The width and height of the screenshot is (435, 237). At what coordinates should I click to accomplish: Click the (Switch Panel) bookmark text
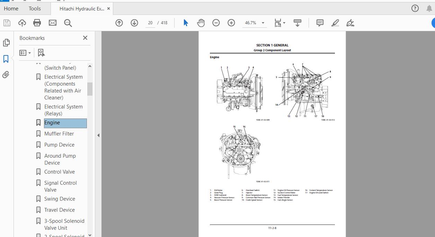pos(60,68)
